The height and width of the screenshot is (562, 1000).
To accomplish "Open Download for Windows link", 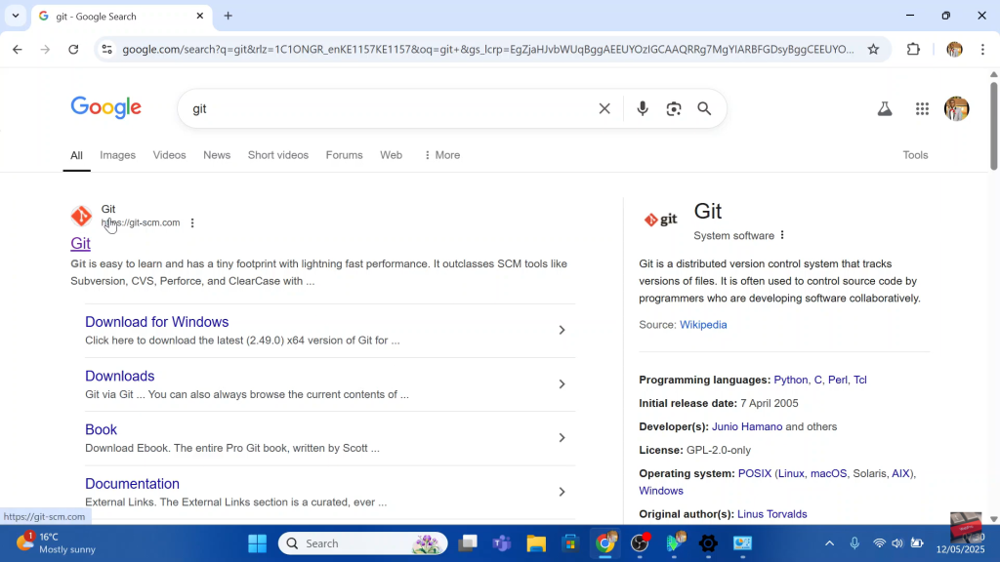I will pos(157,322).
